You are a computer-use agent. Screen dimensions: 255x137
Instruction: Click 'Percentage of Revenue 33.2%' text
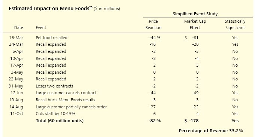point(211,131)
